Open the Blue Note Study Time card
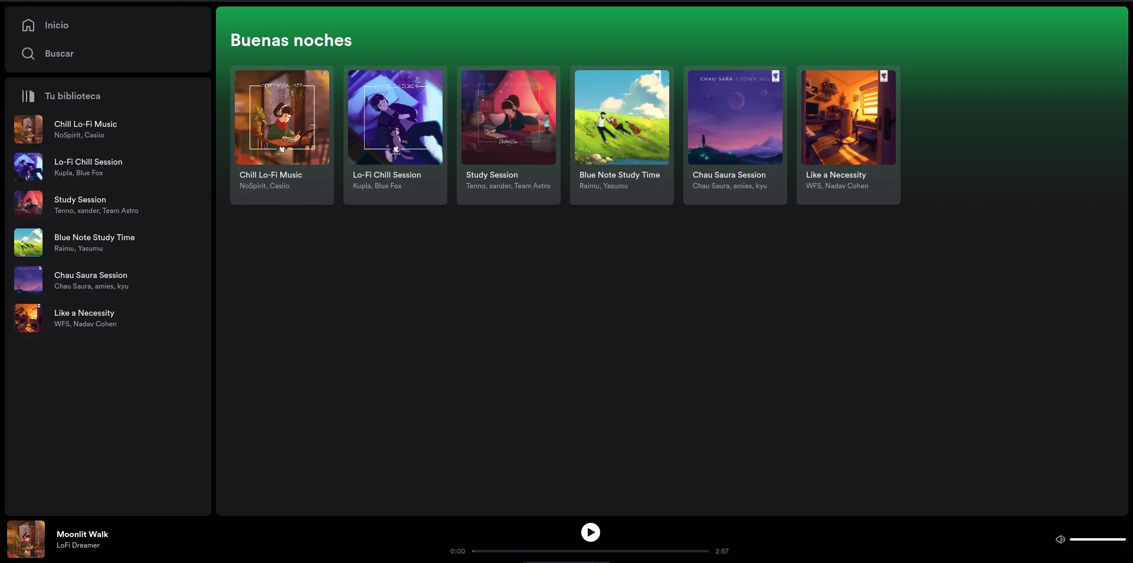The height and width of the screenshot is (563, 1133). 621,135
